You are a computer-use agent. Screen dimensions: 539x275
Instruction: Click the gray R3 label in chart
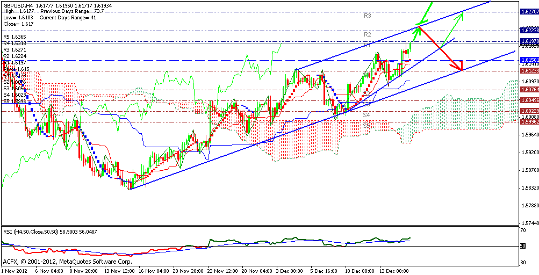point(368,16)
